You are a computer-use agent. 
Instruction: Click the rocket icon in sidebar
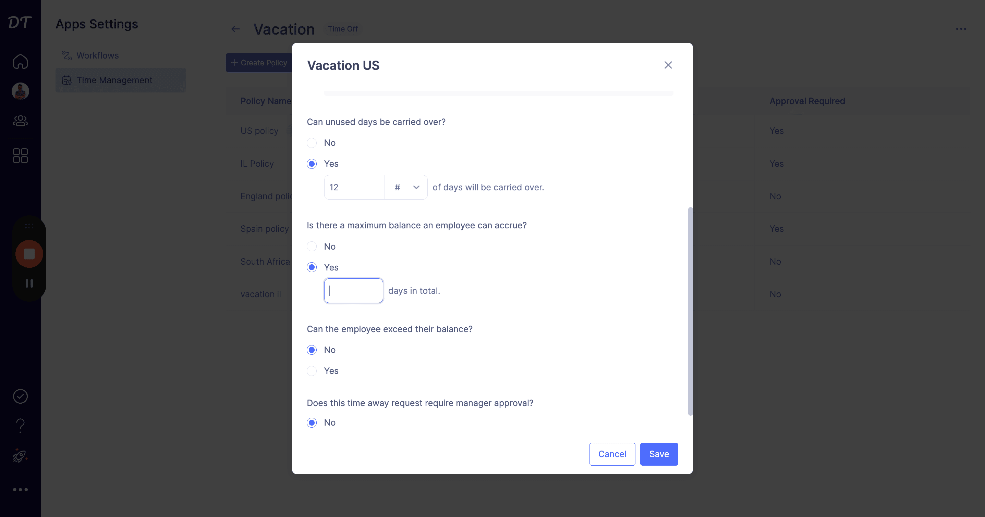click(x=20, y=455)
